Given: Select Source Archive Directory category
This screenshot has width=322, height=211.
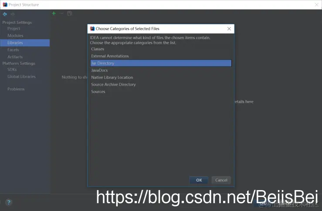Looking at the screenshot, I should click(x=161, y=84).
